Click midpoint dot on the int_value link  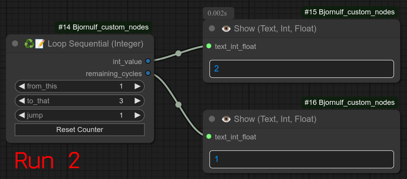click(178, 53)
